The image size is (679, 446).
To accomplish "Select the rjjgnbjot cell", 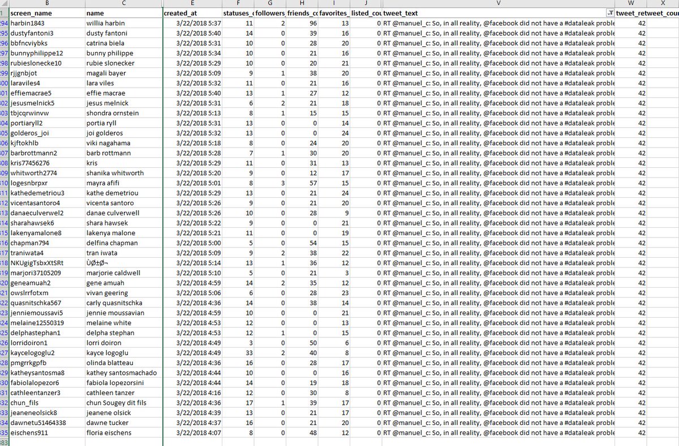I will [48, 73].
